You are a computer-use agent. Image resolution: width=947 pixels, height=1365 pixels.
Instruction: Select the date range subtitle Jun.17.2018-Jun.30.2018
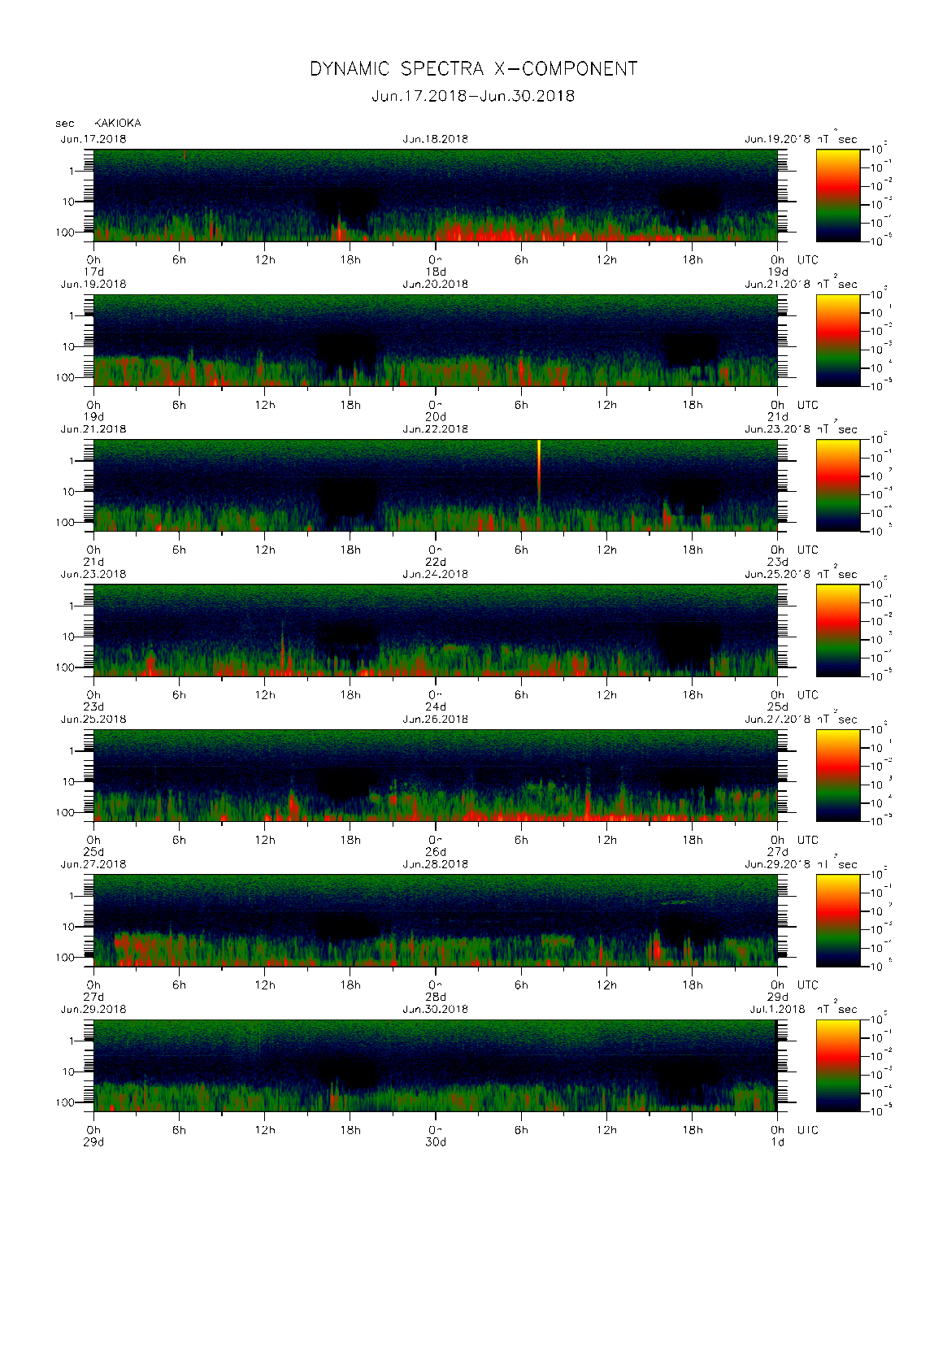pos(473,96)
